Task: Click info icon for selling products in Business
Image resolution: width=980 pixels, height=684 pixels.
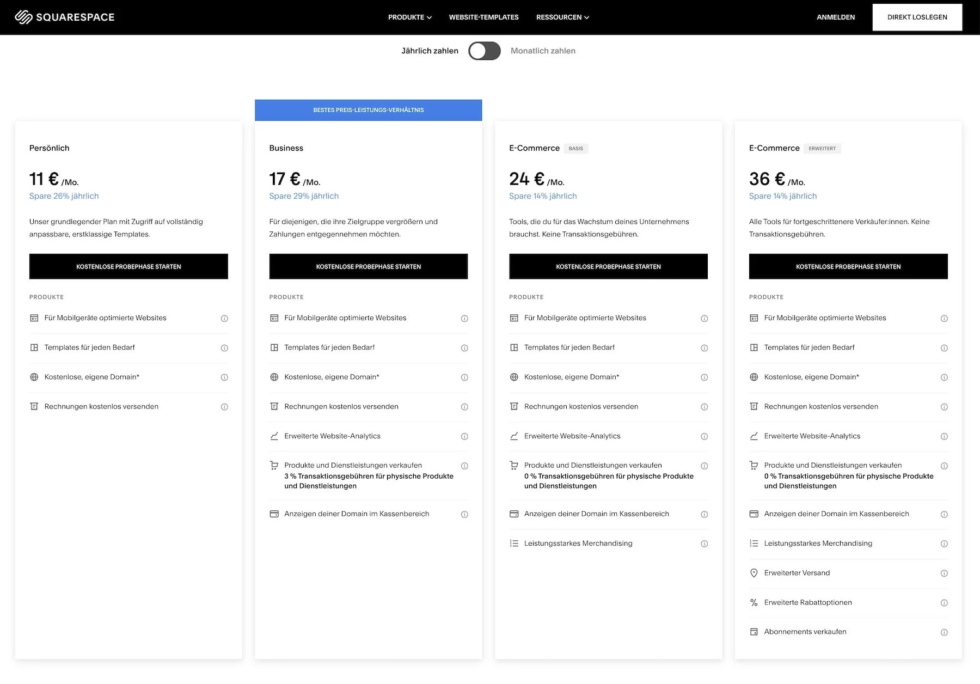Action: tap(464, 466)
